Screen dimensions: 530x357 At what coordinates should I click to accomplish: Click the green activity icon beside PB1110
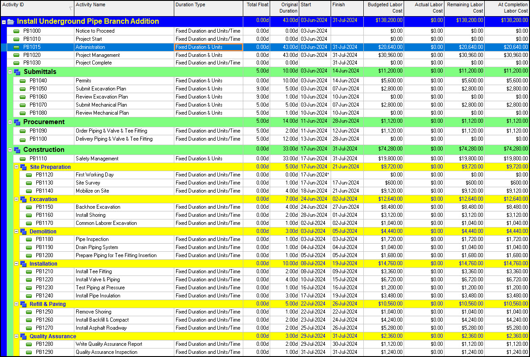point(23,159)
